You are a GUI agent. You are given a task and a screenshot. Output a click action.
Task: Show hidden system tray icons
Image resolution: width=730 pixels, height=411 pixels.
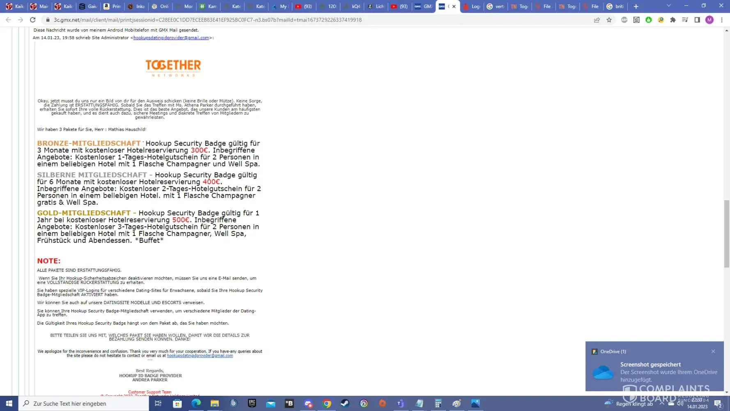point(661,404)
